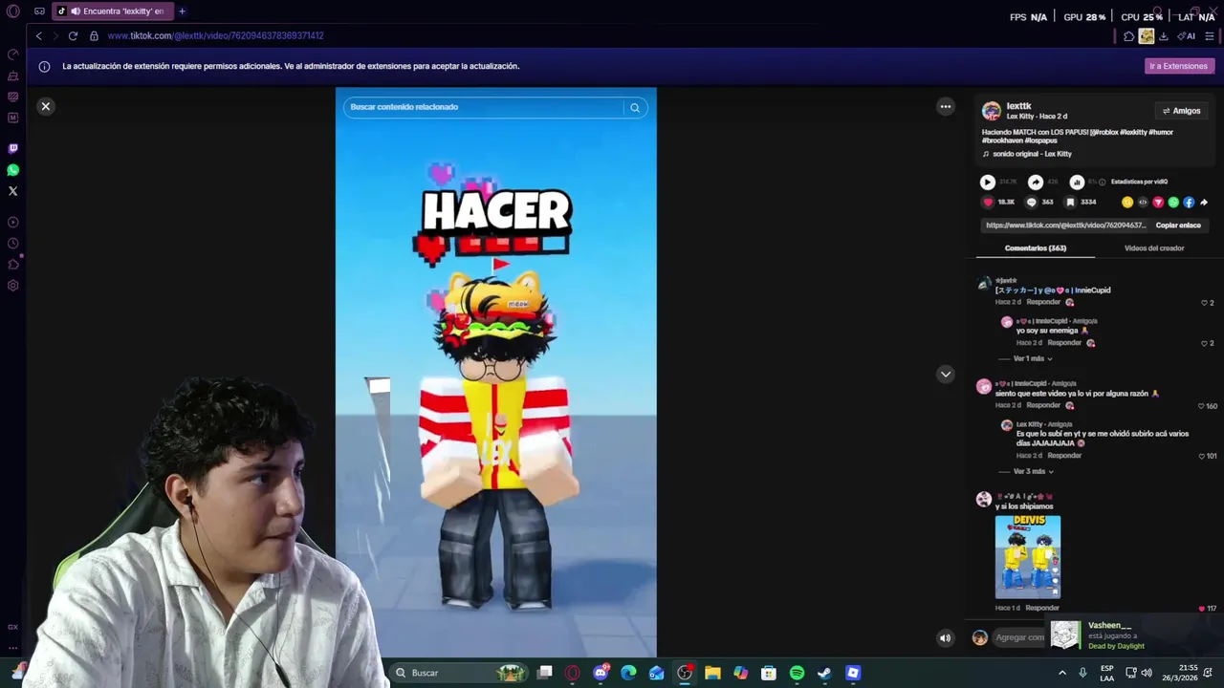Screen dimensions: 1224x688
Task: Open the X panel in the Opera sidebar
Action: 12,191
